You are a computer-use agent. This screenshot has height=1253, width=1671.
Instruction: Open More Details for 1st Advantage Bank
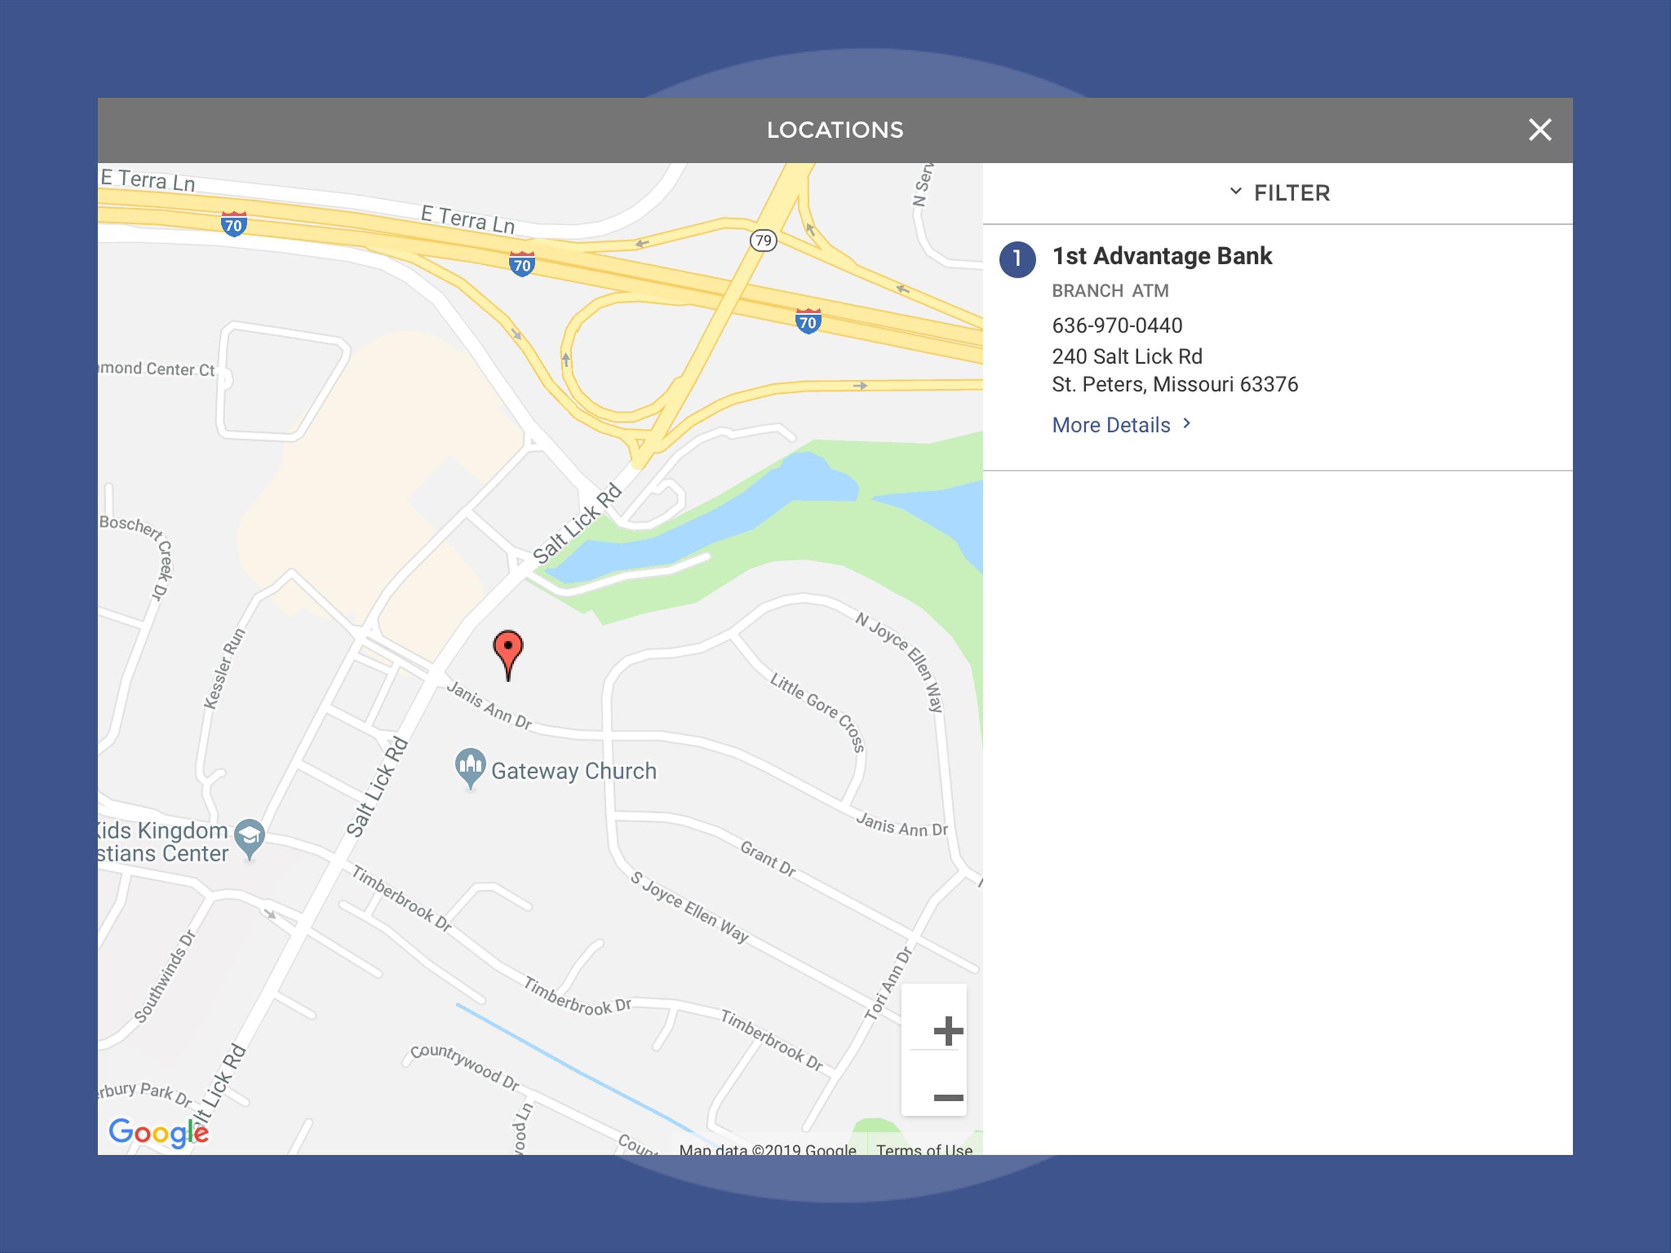pos(1121,425)
